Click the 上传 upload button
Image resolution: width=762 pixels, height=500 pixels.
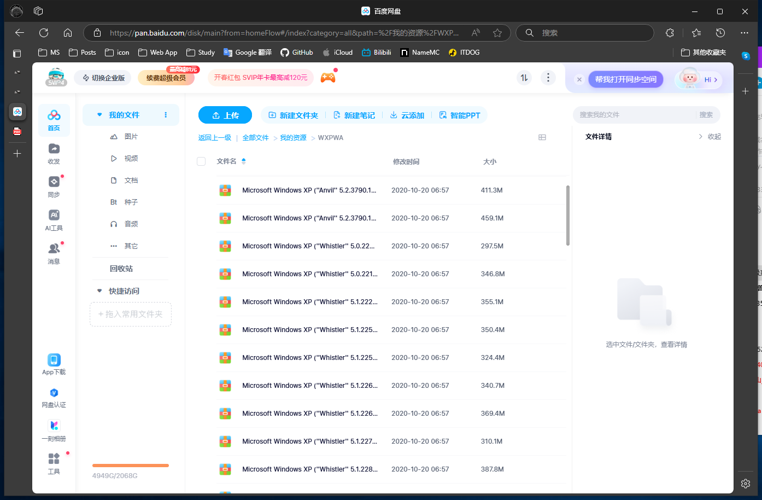(x=225, y=115)
